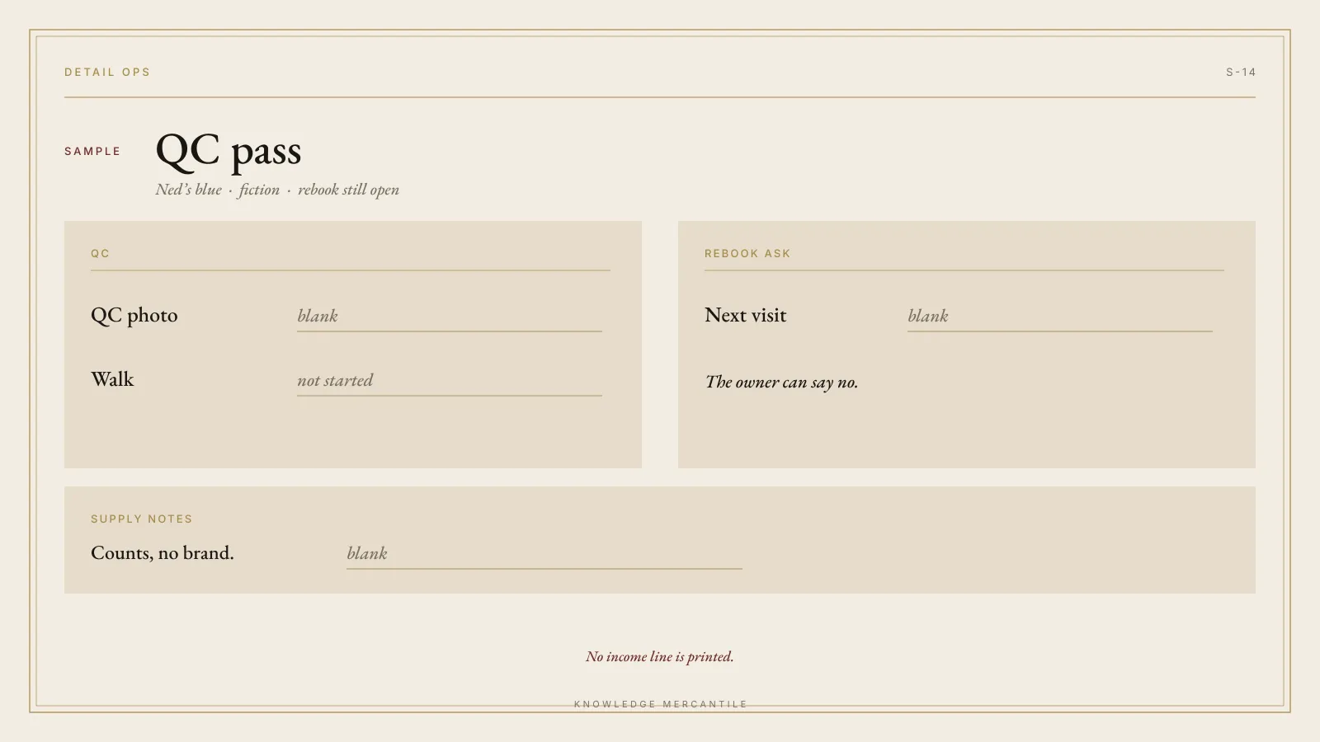Click the Supply Notes blank field
The image size is (1320, 742).
(544, 553)
